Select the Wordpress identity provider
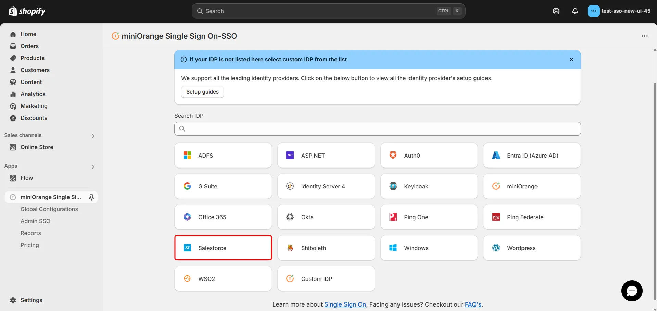 click(532, 248)
